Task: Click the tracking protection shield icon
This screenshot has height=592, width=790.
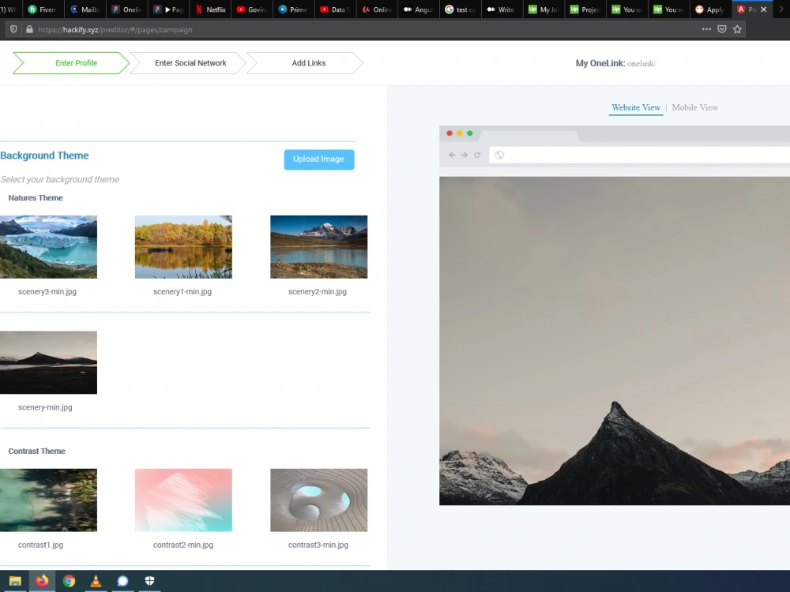Action: (13, 29)
